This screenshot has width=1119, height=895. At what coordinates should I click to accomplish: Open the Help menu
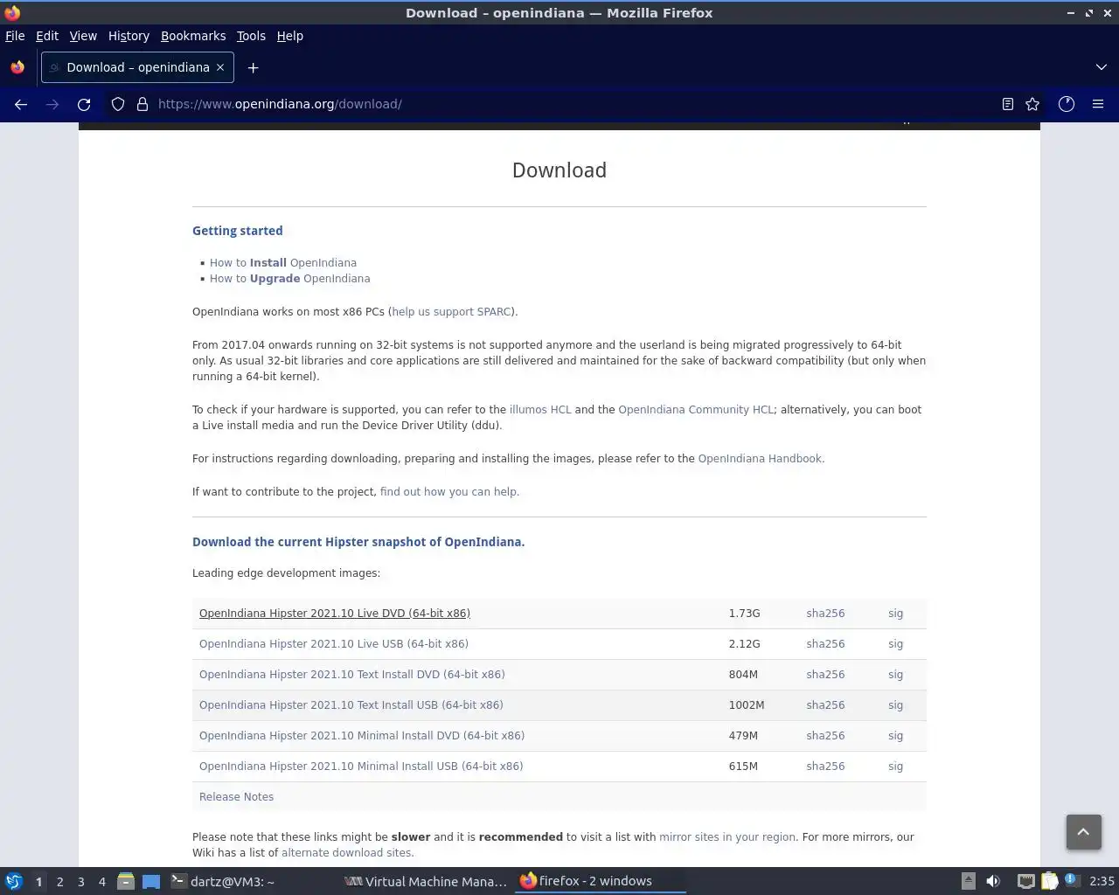[x=290, y=36]
